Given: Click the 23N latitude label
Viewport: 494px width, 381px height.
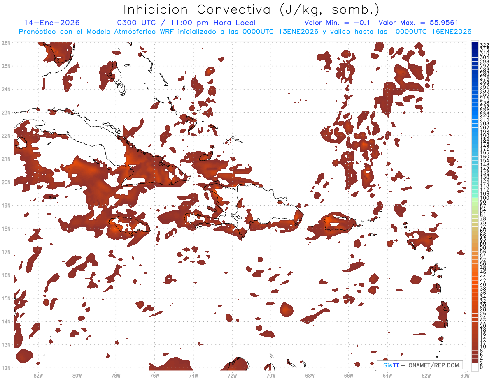Looking at the screenshot, I should click(x=6, y=112).
